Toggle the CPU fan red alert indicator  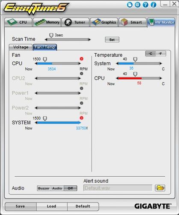click(81, 59)
